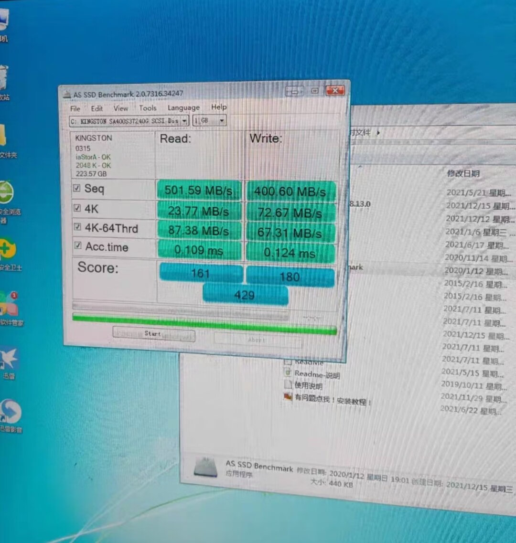Click the 修改日期 column header in Explorer
This screenshot has height=543, width=516.
point(463,173)
